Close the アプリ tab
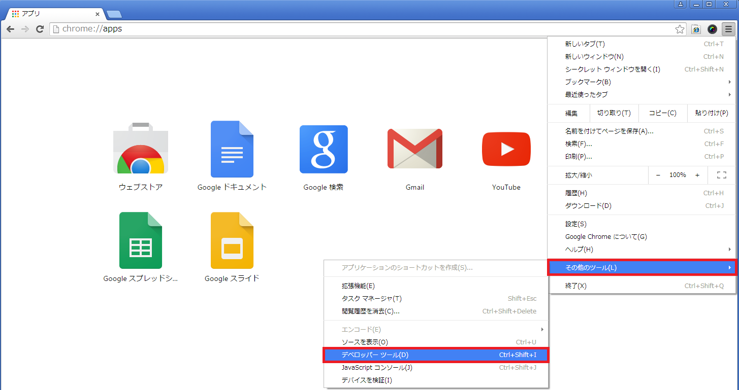Screen dimensions: 739x390 [x=98, y=14]
